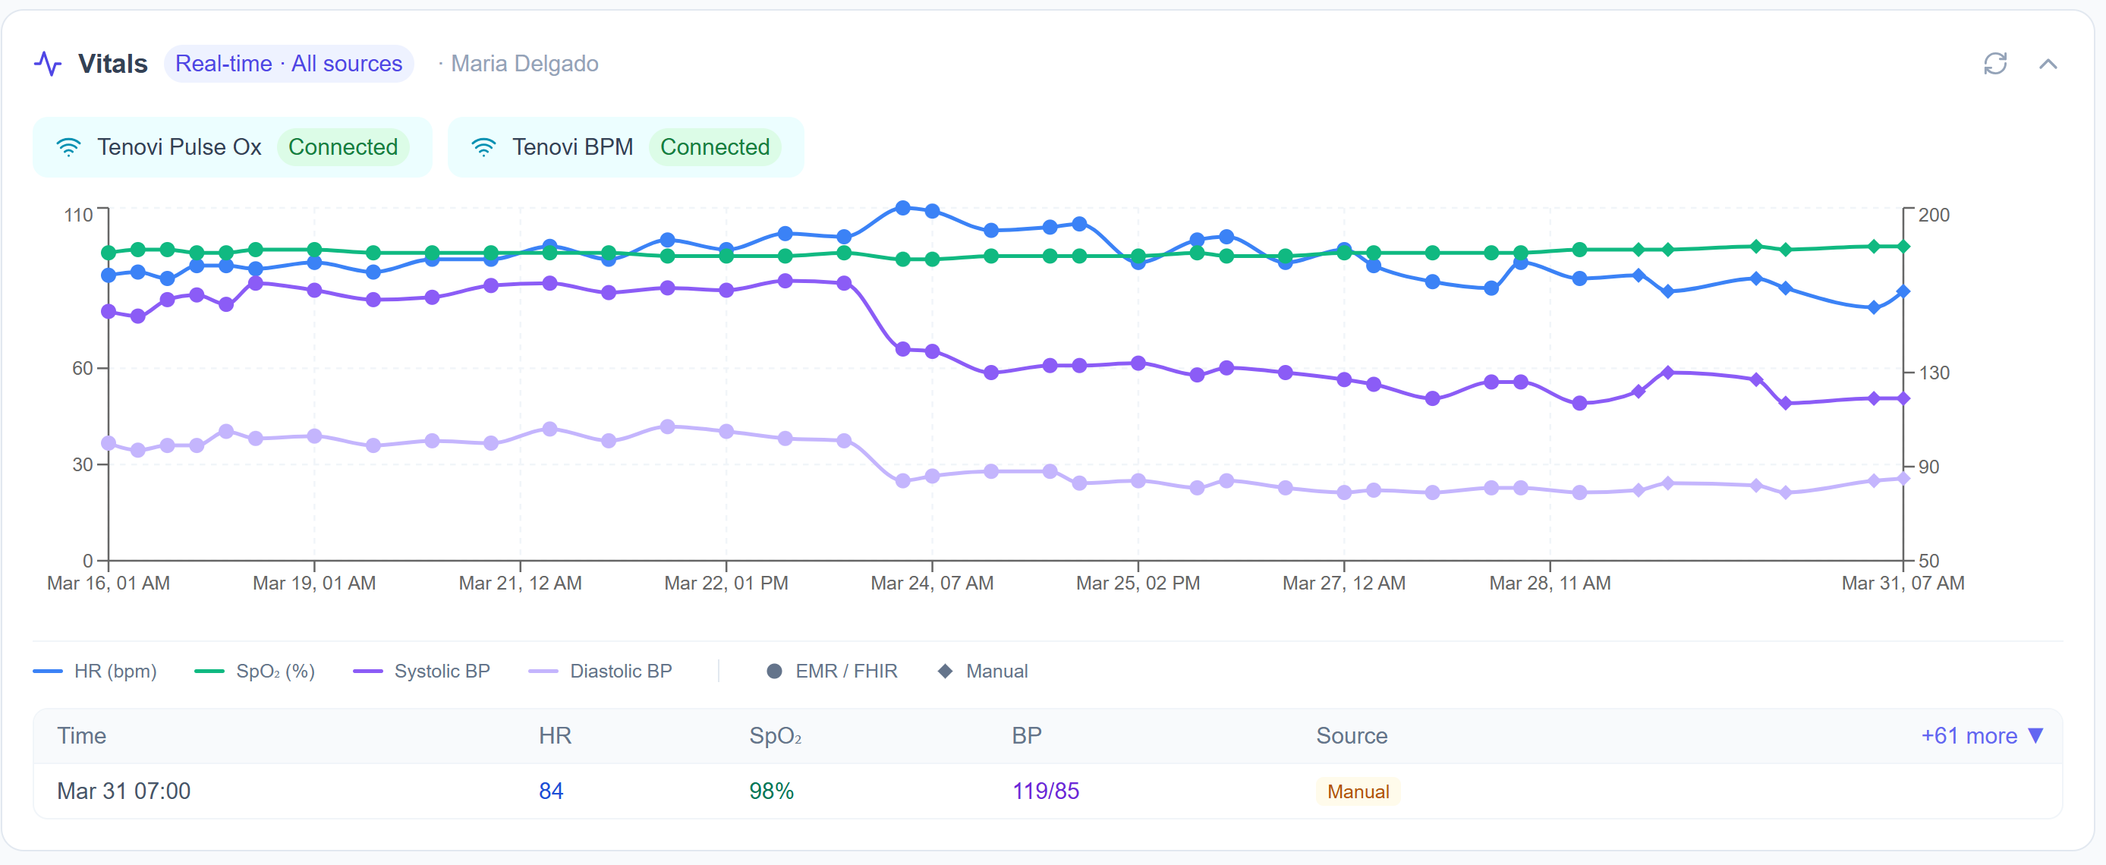This screenshot has width=2106, height=865.
Task: Click the Manual source badge in the table
Action: point(1357,791)
